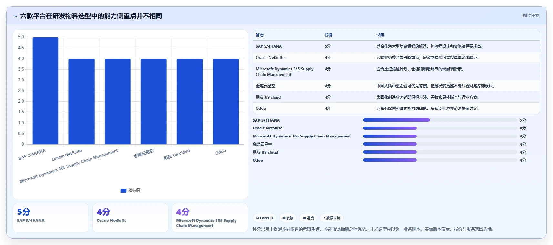Open the 4分 Microsoft Dynamics 365 data card
The image size is (553, 245).
[210, 218]
